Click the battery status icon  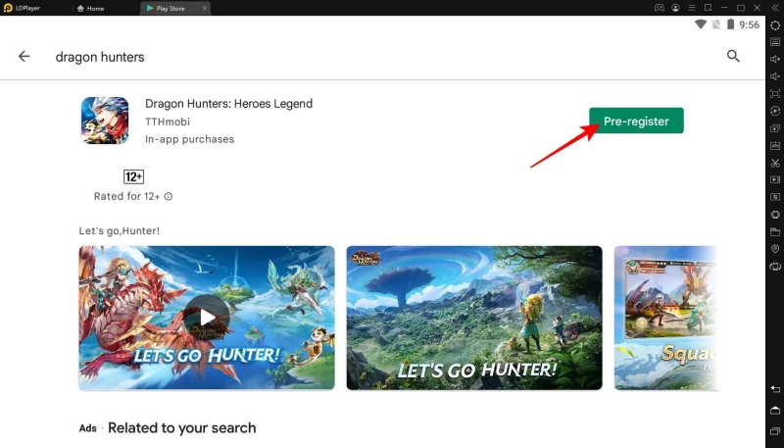[x=730, y=25]
